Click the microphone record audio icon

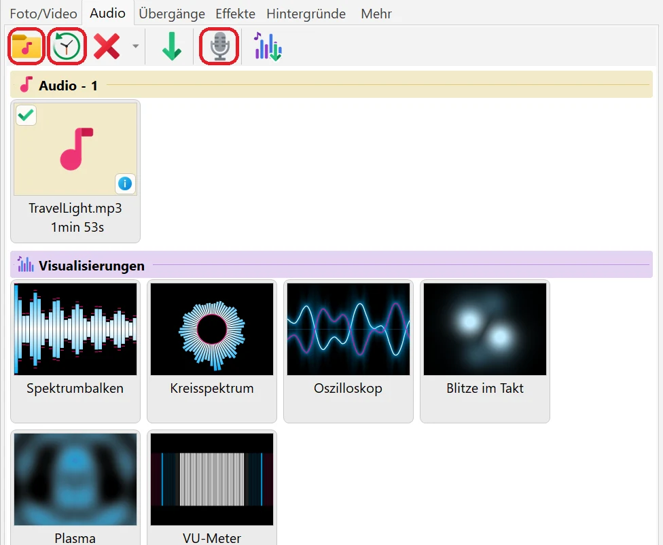point(219,46)
